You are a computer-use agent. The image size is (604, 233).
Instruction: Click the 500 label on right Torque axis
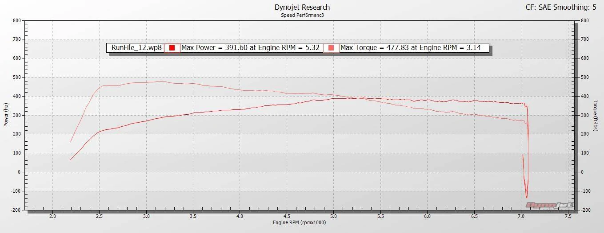(584, 78)
